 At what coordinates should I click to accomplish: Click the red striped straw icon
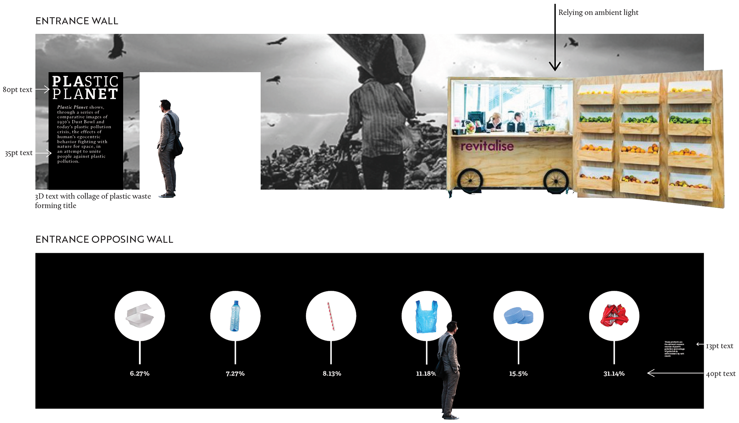click(331, 316)
